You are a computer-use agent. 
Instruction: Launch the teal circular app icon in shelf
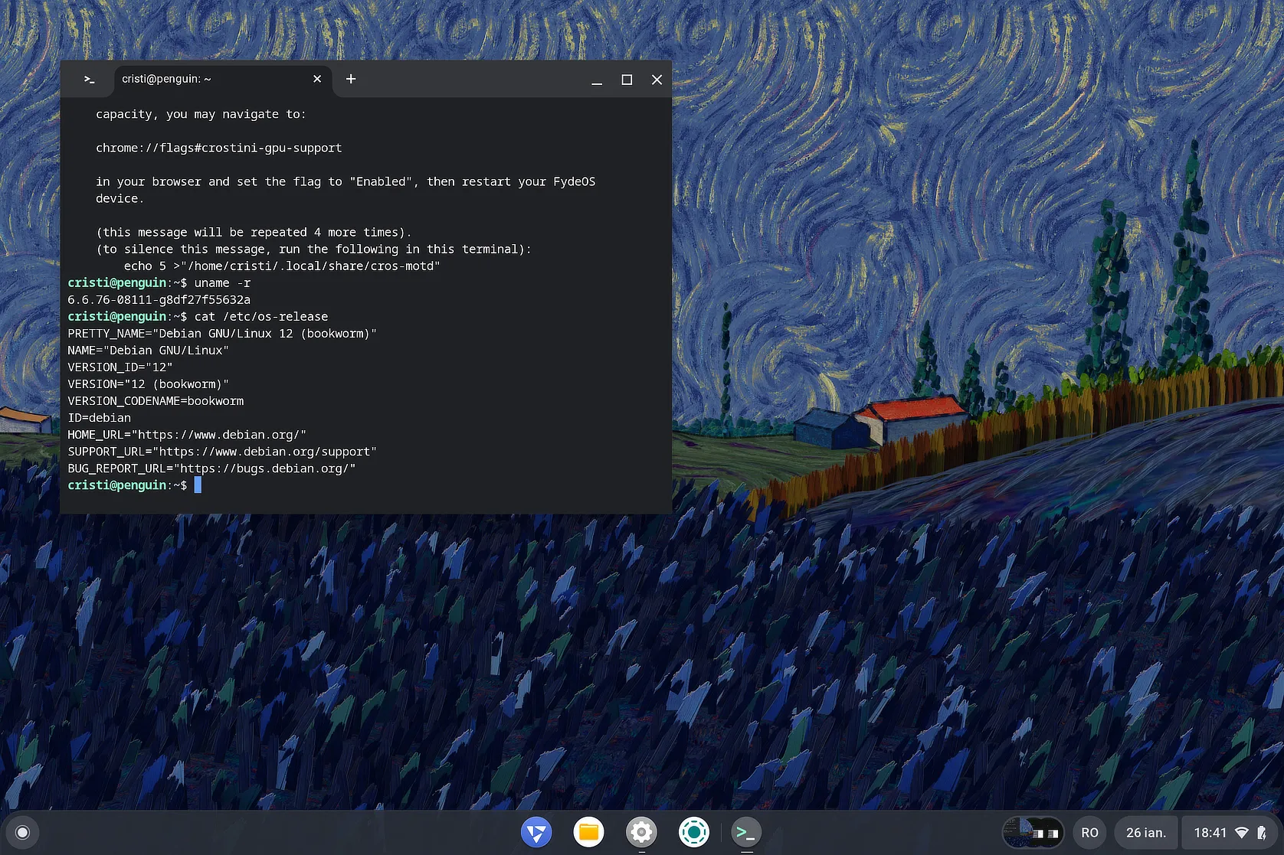(x=693, y=832)
